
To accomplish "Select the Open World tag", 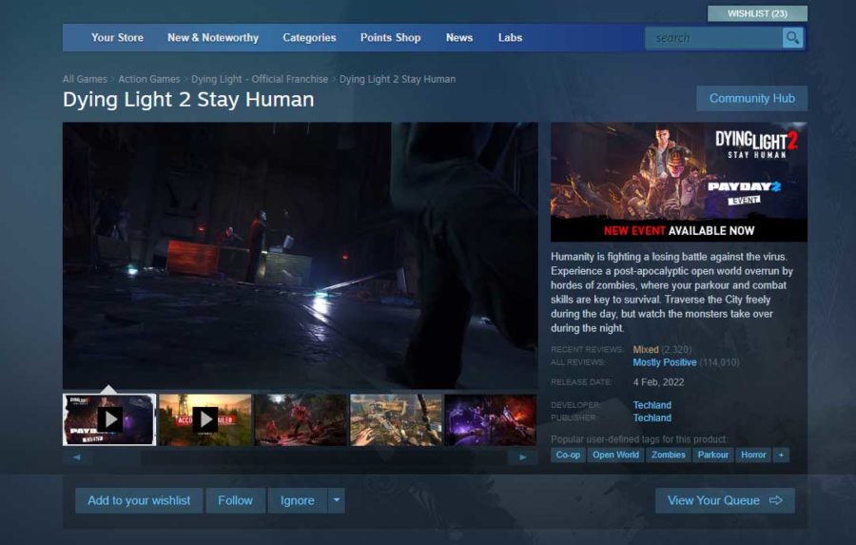I will coord(615,455).
